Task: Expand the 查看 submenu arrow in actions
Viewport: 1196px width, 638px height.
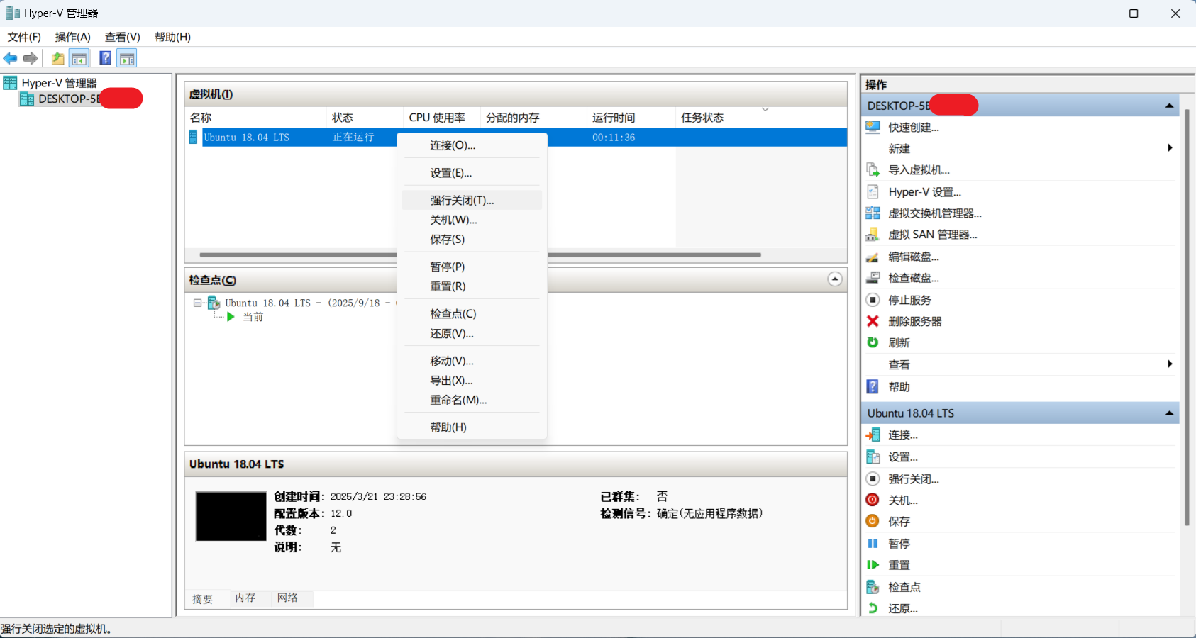Action: (1169, 364)
